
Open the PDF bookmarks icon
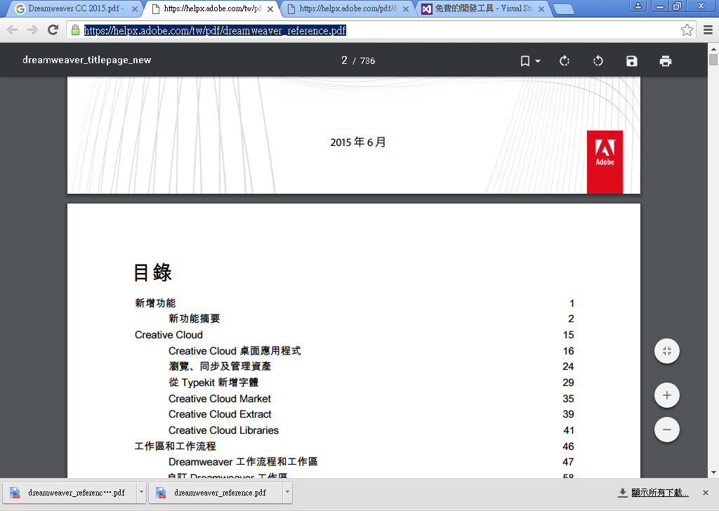(525, 61)
